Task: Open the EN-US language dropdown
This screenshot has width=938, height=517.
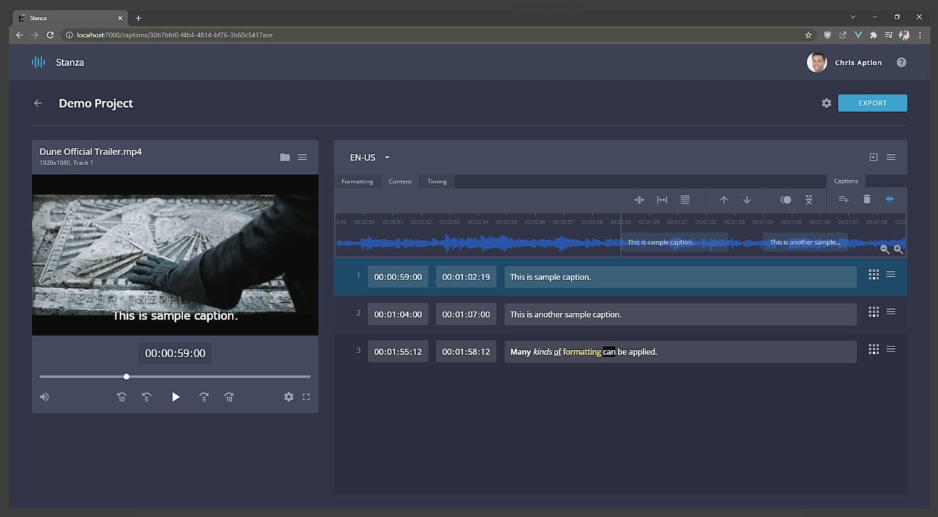Action: click(x=370, y=157)
